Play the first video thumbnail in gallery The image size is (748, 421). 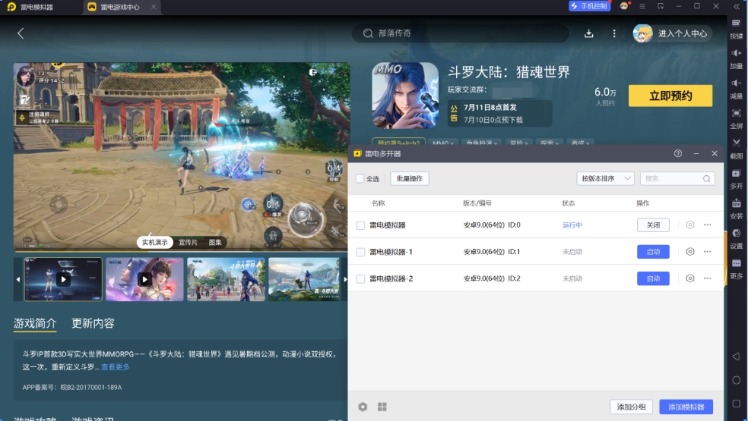(63, 279)
